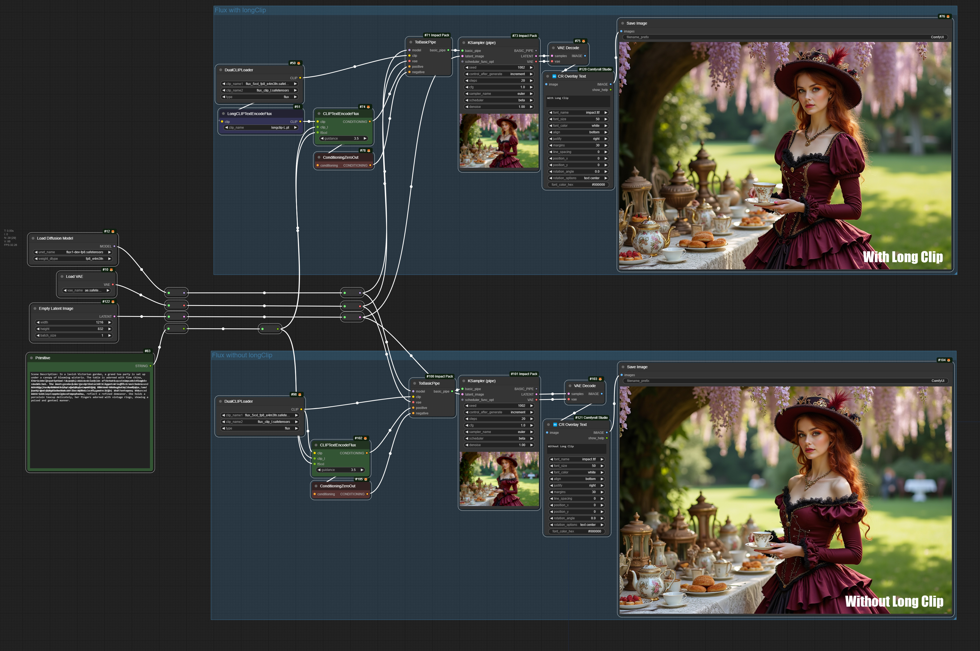The image size is (980, 651).
Task: Collapse the KSampler (pipe) node via its circle
Action: coord(464,42)
